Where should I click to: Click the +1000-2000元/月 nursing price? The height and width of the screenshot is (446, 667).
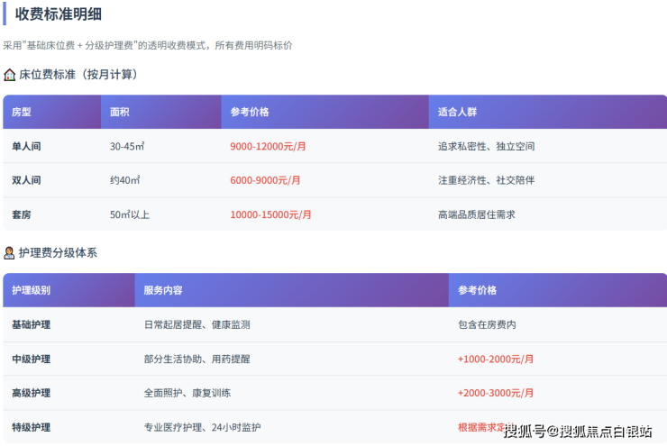(496, 359)
